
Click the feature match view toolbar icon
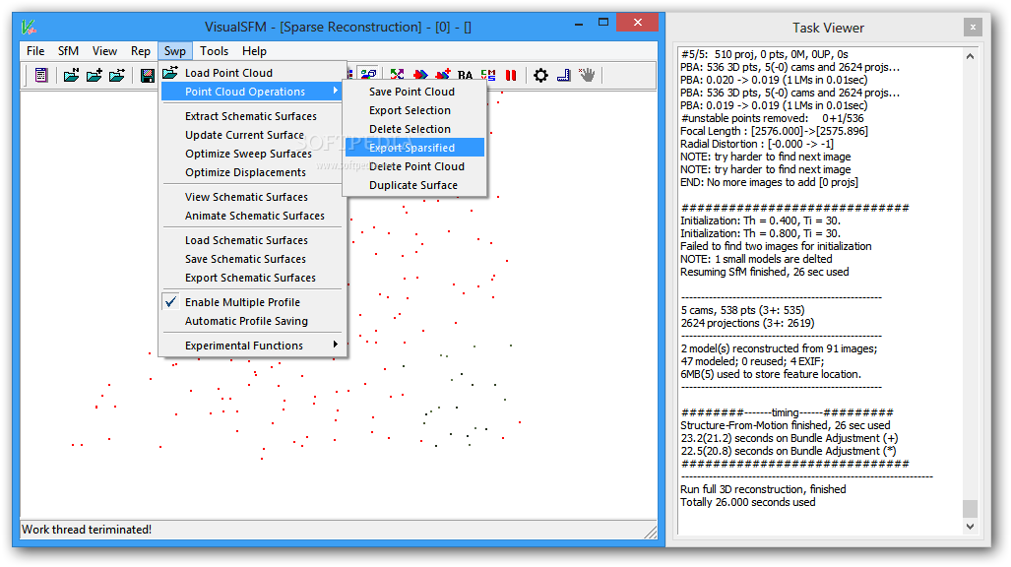pos(369,75)
